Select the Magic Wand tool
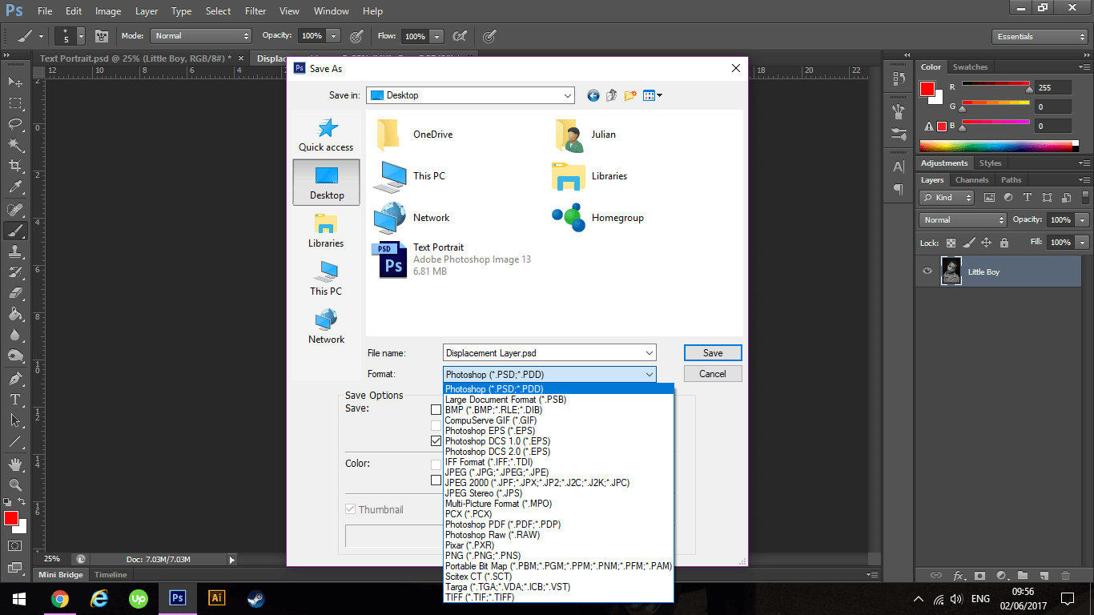1094x615 pixels. [x=15, y=145]
